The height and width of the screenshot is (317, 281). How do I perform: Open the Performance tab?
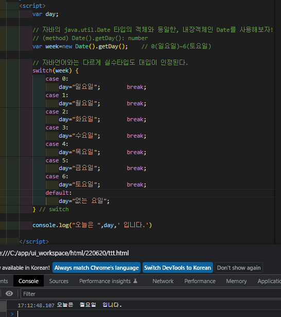[200, 281]
